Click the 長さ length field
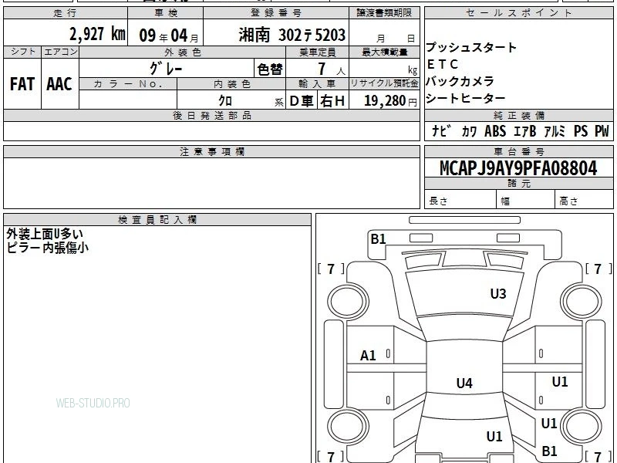Viewport: 617px width, 463px height. 460,201
